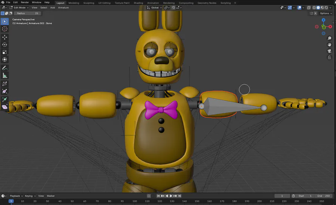Toggle the viewport gizmos display

[x=290, y=8]
